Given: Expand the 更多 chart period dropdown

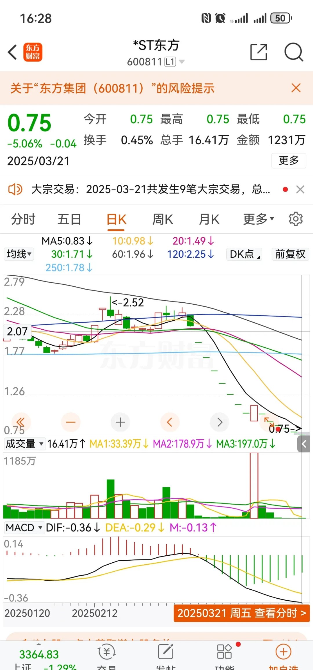Looking at the screenshot, I should 259,219.
